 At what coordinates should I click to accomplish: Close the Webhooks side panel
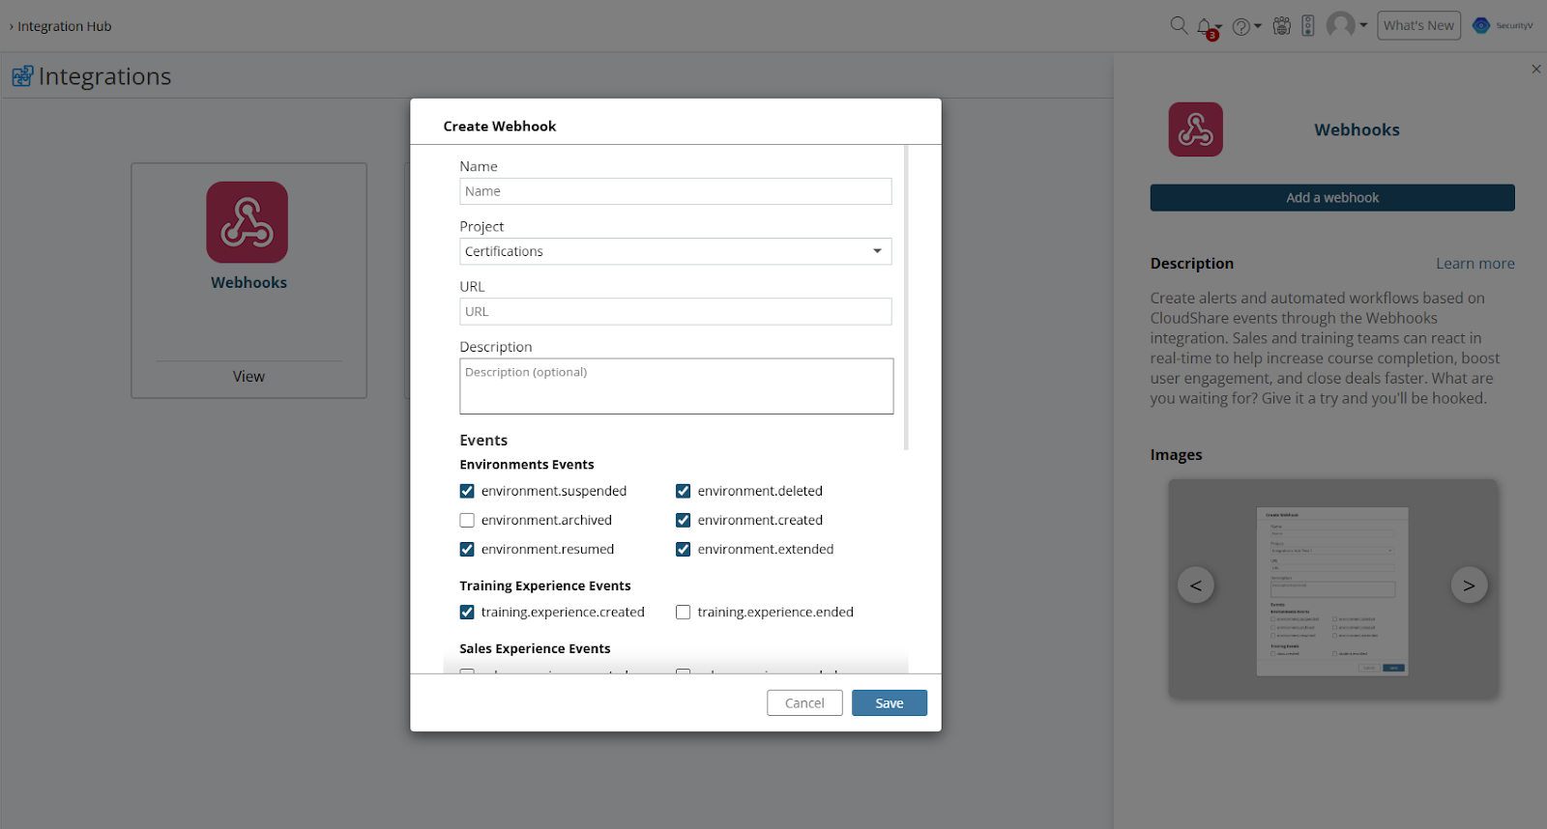[x=1535, y=70]
